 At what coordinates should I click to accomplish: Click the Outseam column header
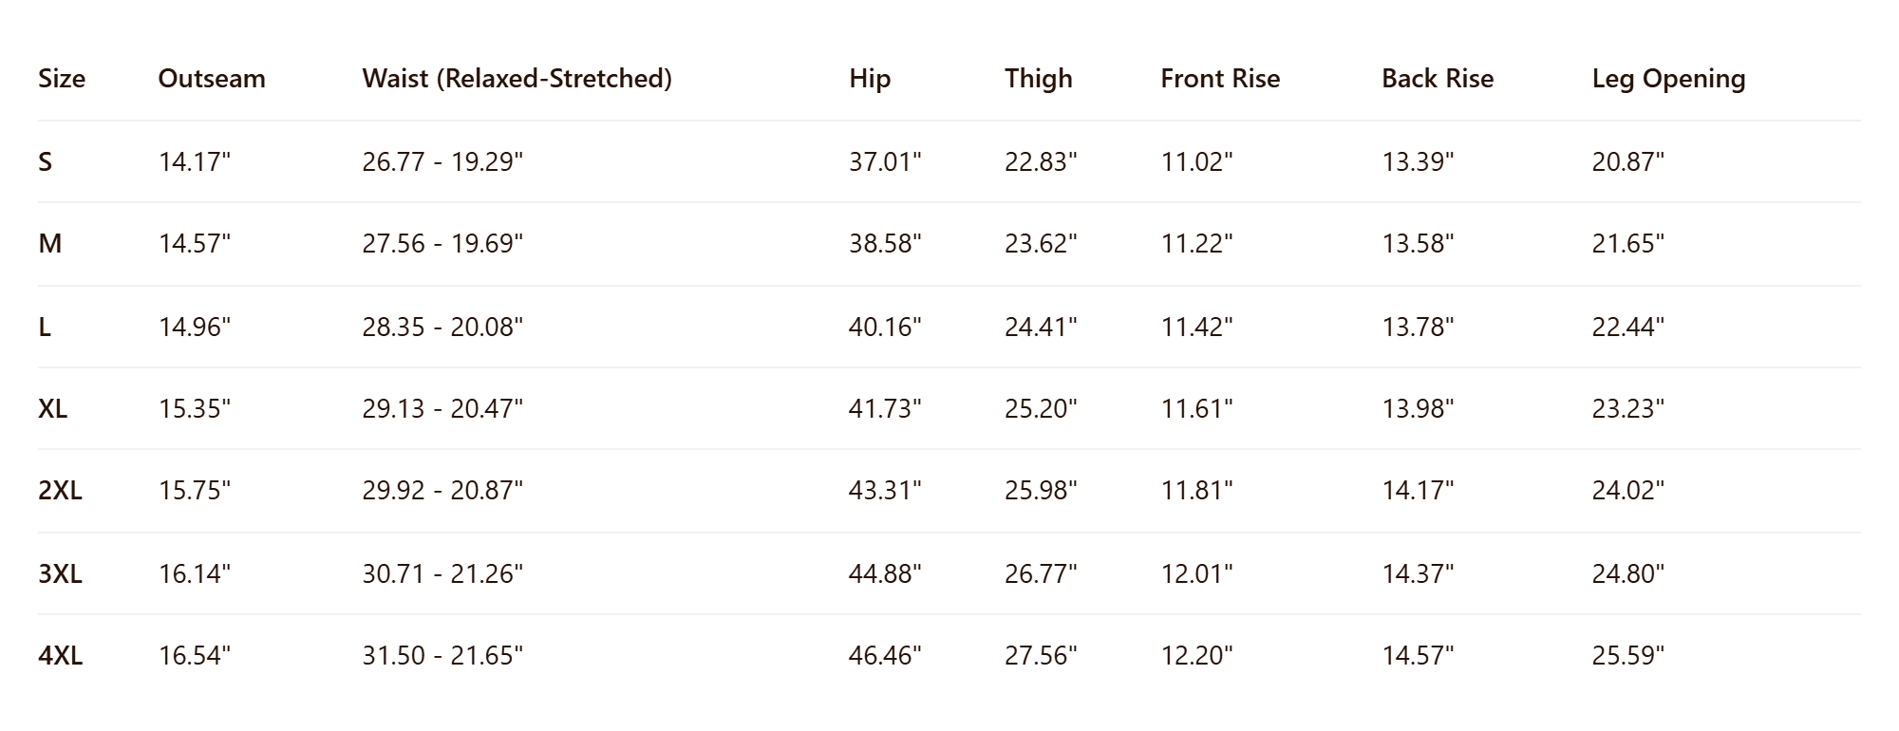pos(212,78)
